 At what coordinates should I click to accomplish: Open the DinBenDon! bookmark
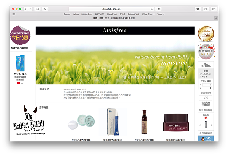87,14
